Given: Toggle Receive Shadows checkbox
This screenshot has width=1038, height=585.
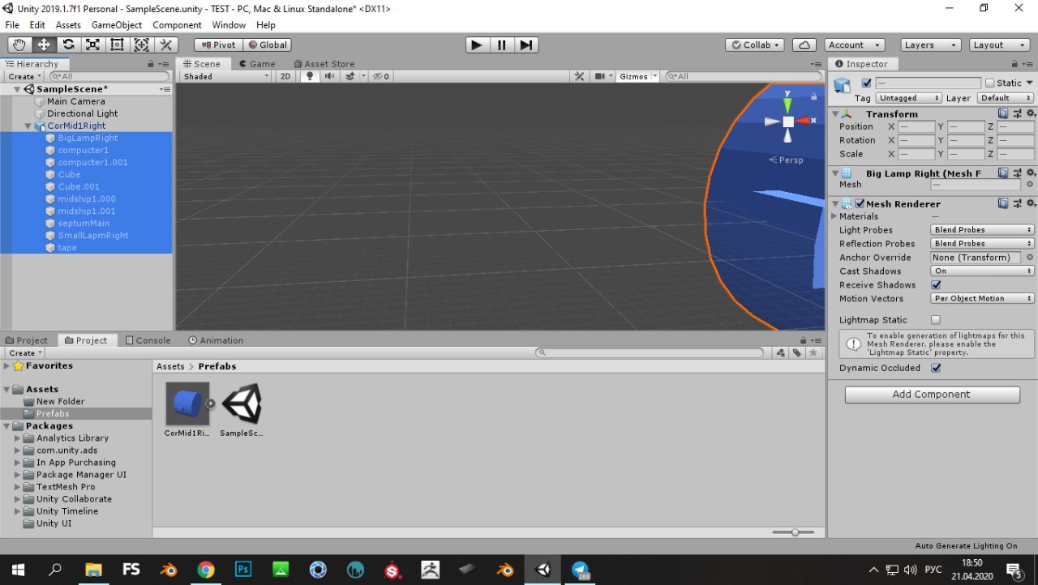Looking at the screenshot, I should click(936, 285).
